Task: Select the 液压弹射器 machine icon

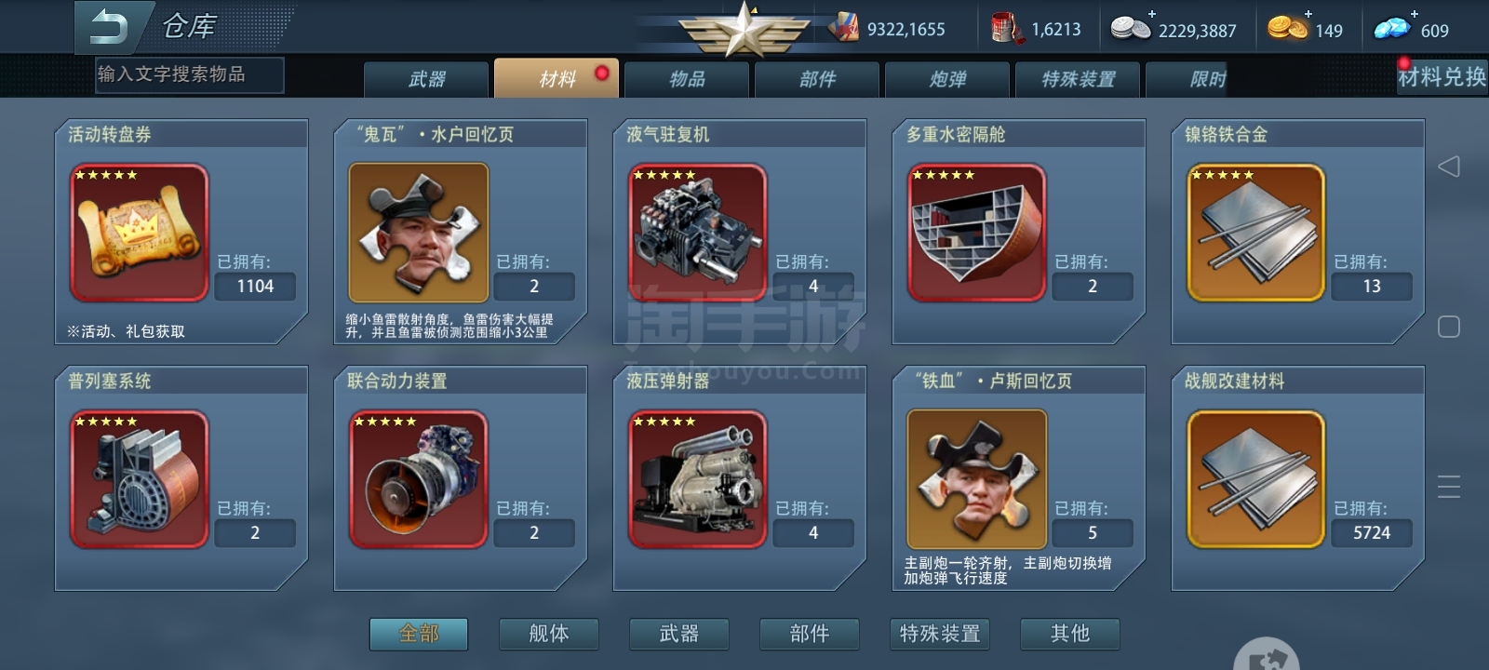Action: 698,479
